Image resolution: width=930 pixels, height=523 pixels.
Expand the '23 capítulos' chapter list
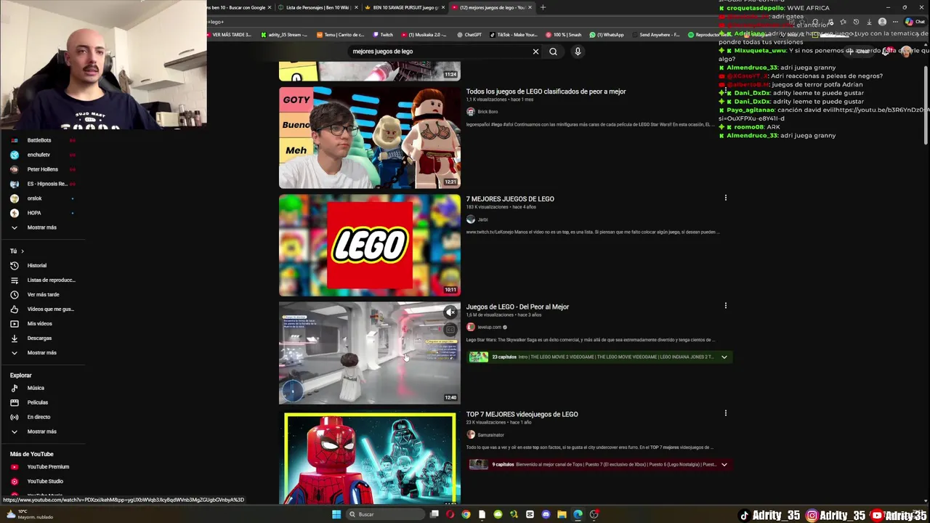click(x=724, y=357)
